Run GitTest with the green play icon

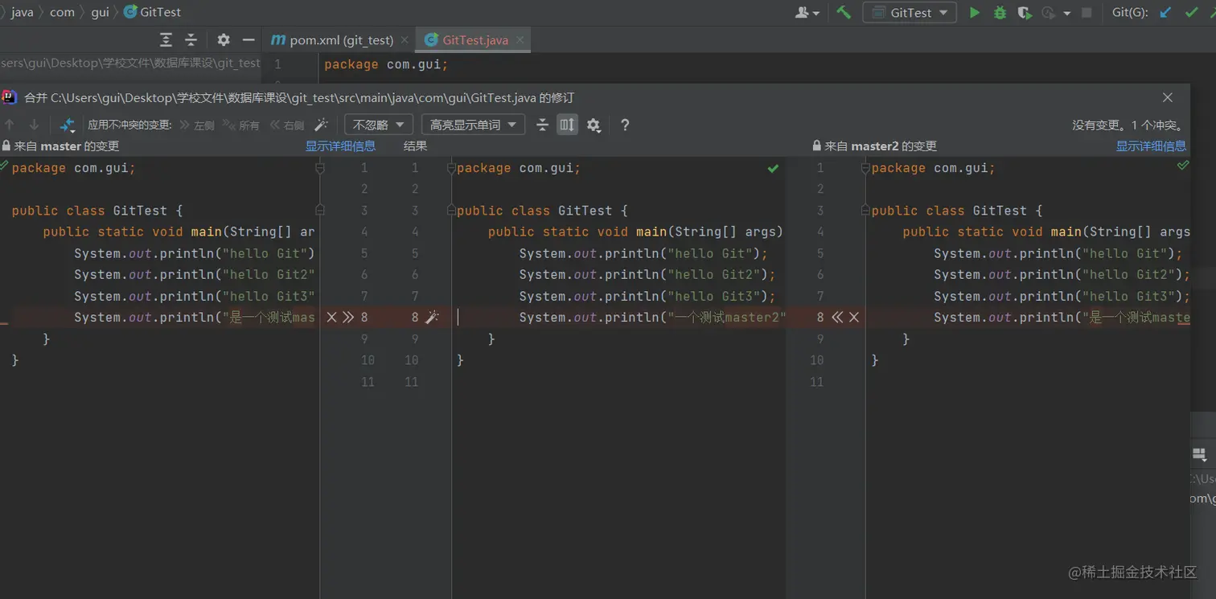tap(975, 12)
